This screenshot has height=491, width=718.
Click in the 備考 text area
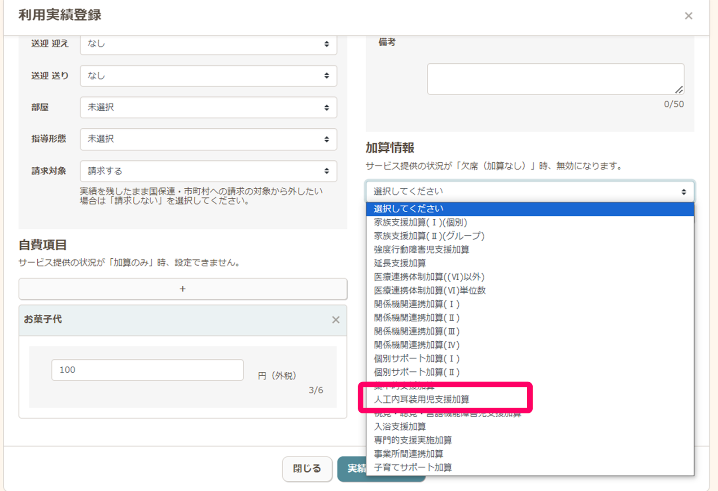(555, 79)
